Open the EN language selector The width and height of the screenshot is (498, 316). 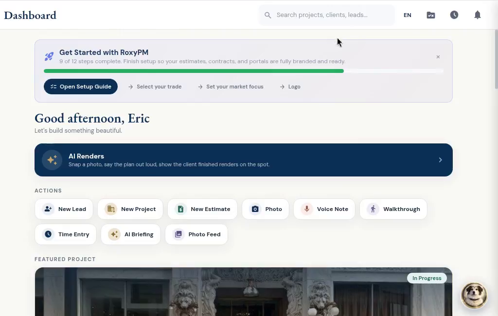407,15
